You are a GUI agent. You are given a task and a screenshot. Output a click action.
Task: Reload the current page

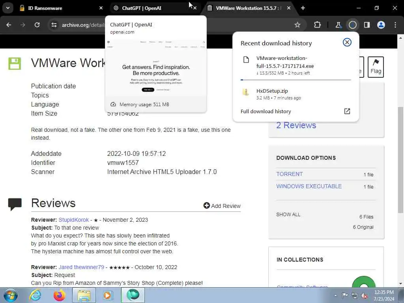click(x=37, y=25)
